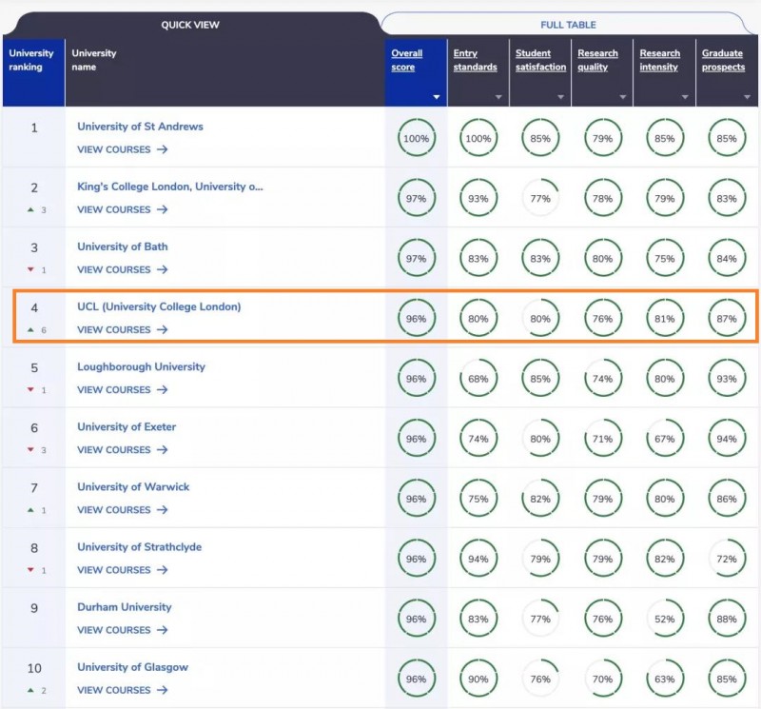Viewport: 761px width, 709px height.
Task: Click Durham 88% graduate prospects circle
Action: tap(727, 620)
